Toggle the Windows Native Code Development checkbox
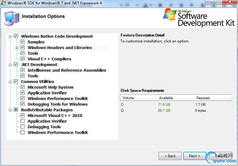Viewport: 238px width, 166px height. pyautogui.click(x=16, y=36)
